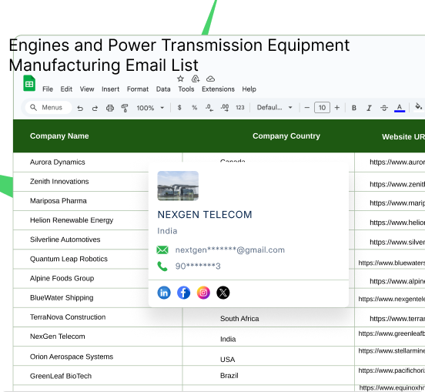Open the Tools menu
Viewport: 425px width, 392px height.
coord(186,89)
